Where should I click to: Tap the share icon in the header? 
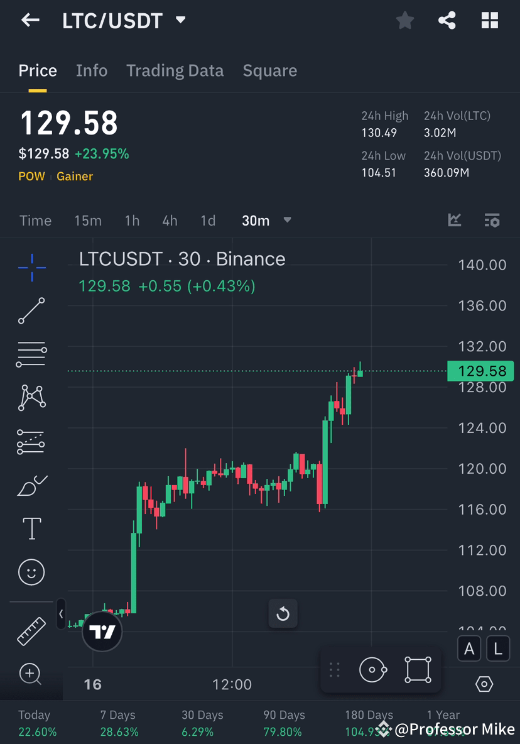point(447,20)
